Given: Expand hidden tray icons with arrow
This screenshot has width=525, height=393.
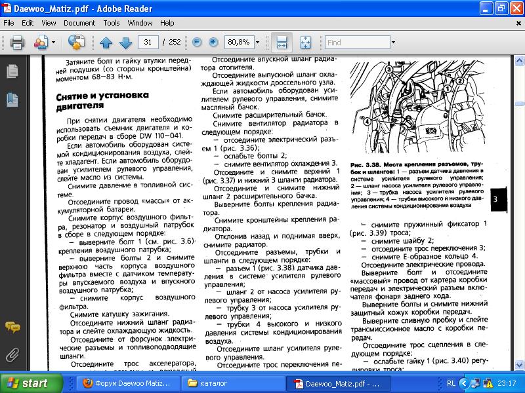Looking at the screenshot, I should click(x=464, y=383).
